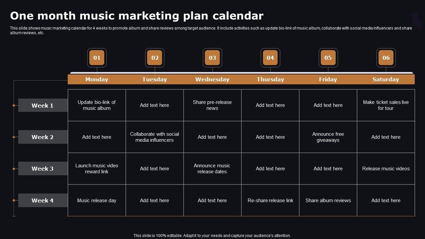Click the 06 number badge
425x239 pixels.
pyautogui.click(x=386, y=58)
